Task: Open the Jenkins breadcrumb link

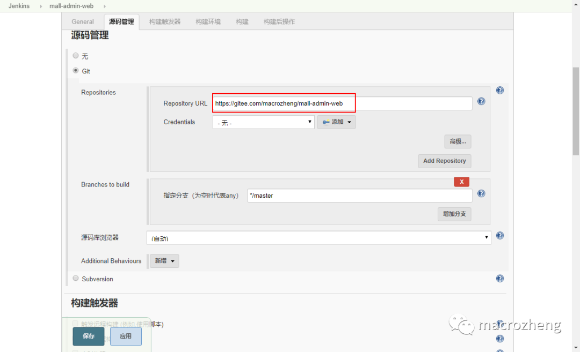Action: click(19, 6)
